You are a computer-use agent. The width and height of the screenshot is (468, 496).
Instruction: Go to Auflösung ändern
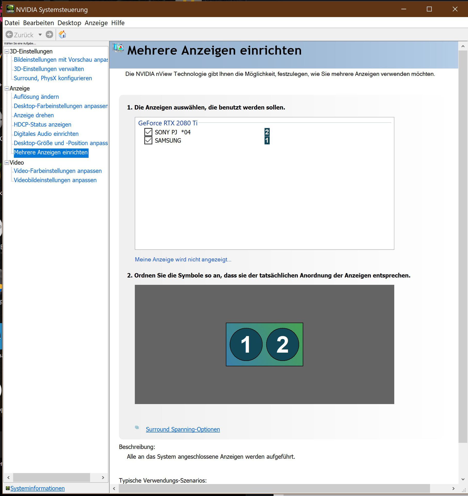(x=36, y=97)
